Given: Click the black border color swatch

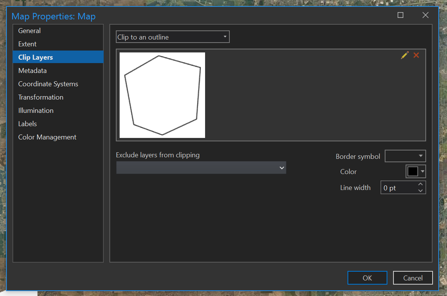Looking at the screenshot, I should click(x=412, y=171).
